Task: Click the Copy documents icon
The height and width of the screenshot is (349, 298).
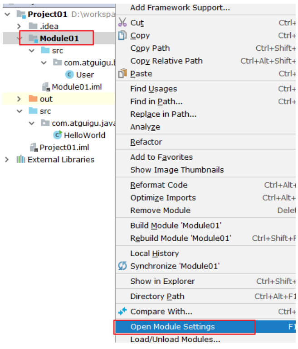Action: coord(122,35)
